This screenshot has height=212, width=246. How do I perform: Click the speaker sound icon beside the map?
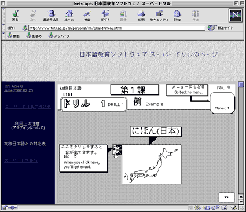(117, 150)
